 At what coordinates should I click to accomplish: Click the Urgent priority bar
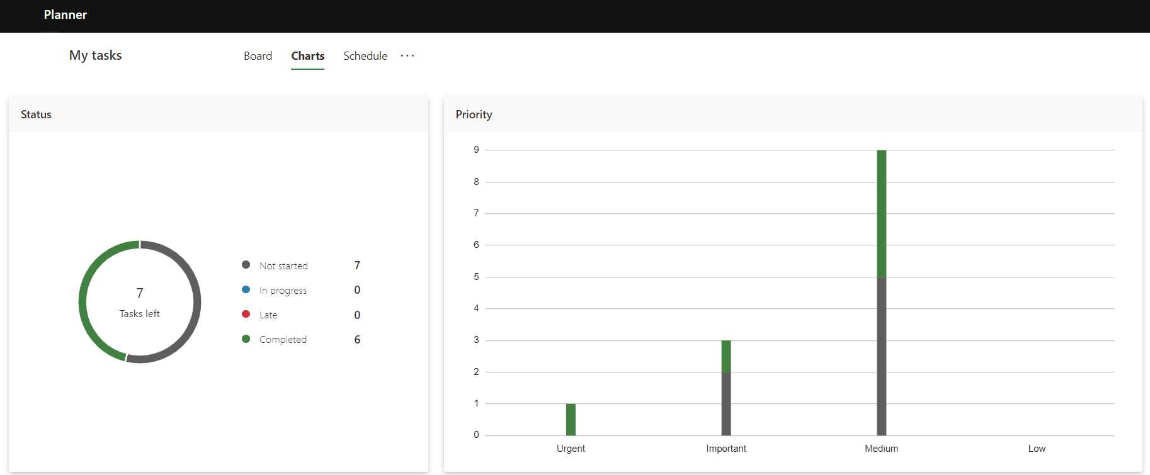[571, 419]
